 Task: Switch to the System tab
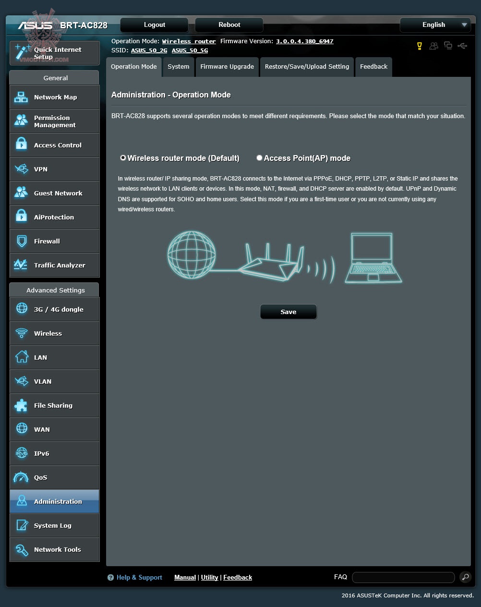click(x=178, y=67)
